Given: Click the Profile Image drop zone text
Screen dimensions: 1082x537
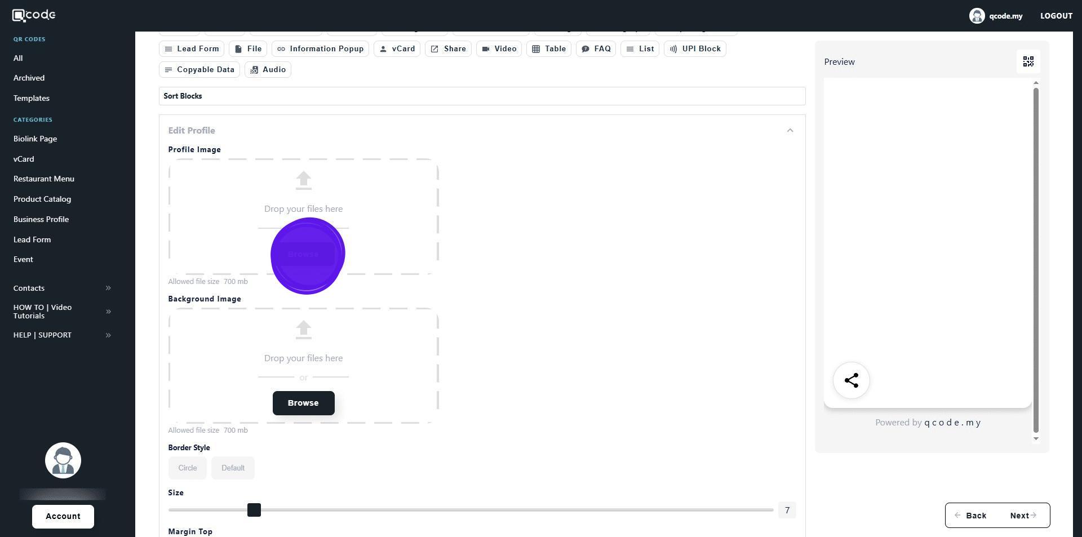Looking at the screenshot, I should coord(303,209).
